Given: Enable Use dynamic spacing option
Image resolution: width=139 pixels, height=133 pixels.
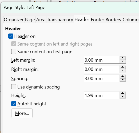Looking at the screenshot, I should (x=14, y=87).
